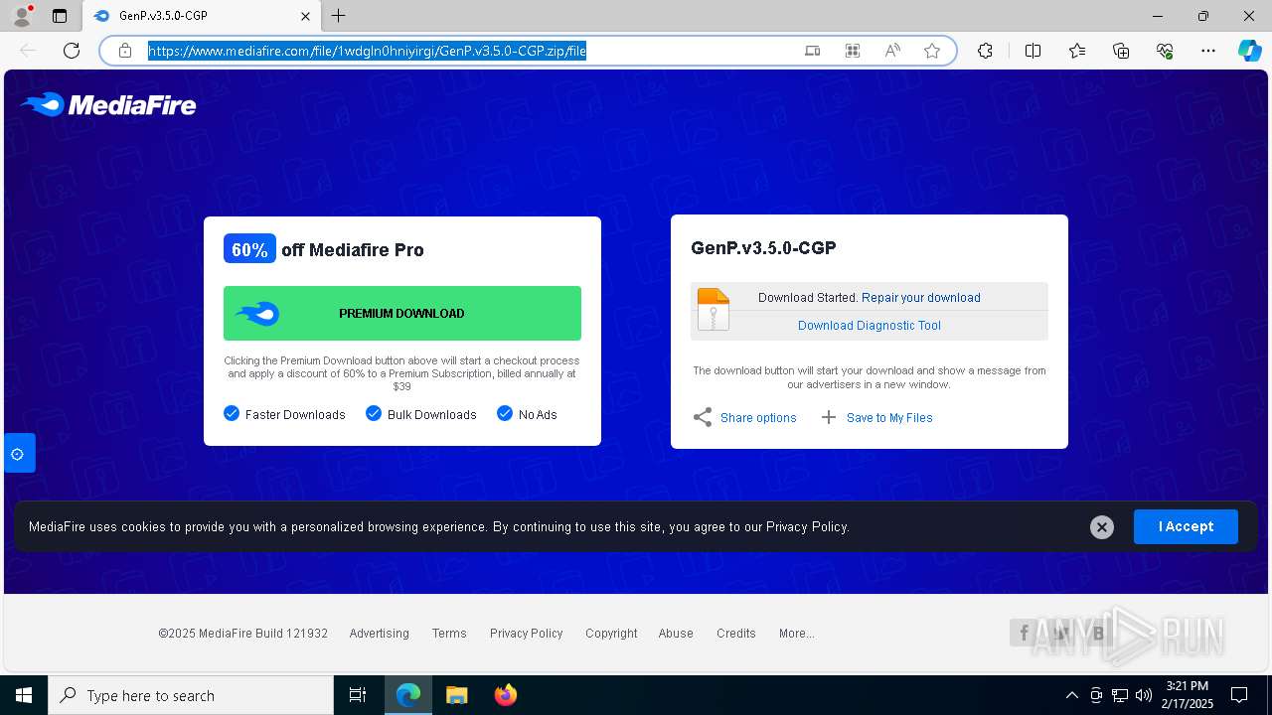Open the network tray icon
Screen dimensions: 1272x715
pyautogui.click(x=1120, y=695)
